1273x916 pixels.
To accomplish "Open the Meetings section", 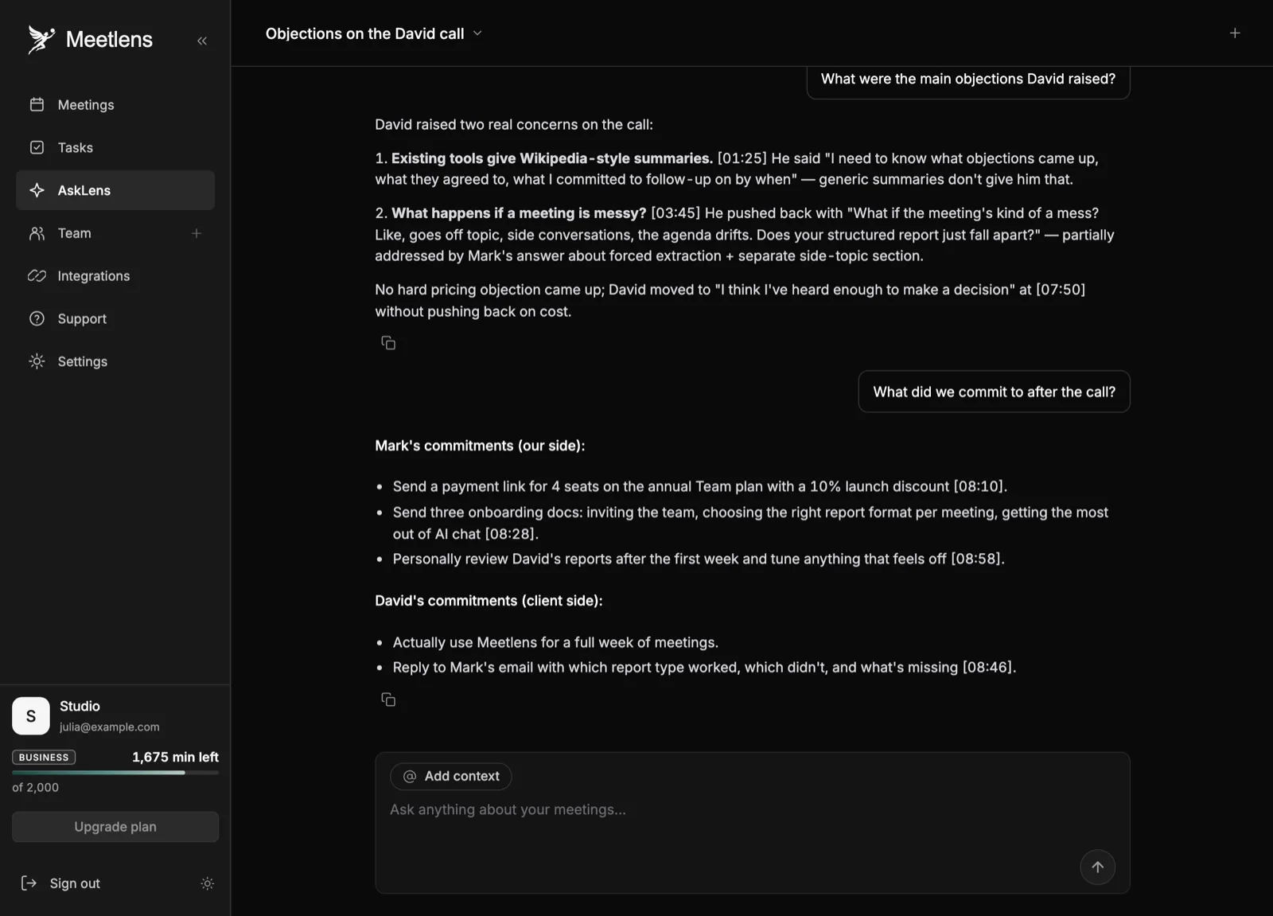I will pyautogui.click(x=115, y=105).
